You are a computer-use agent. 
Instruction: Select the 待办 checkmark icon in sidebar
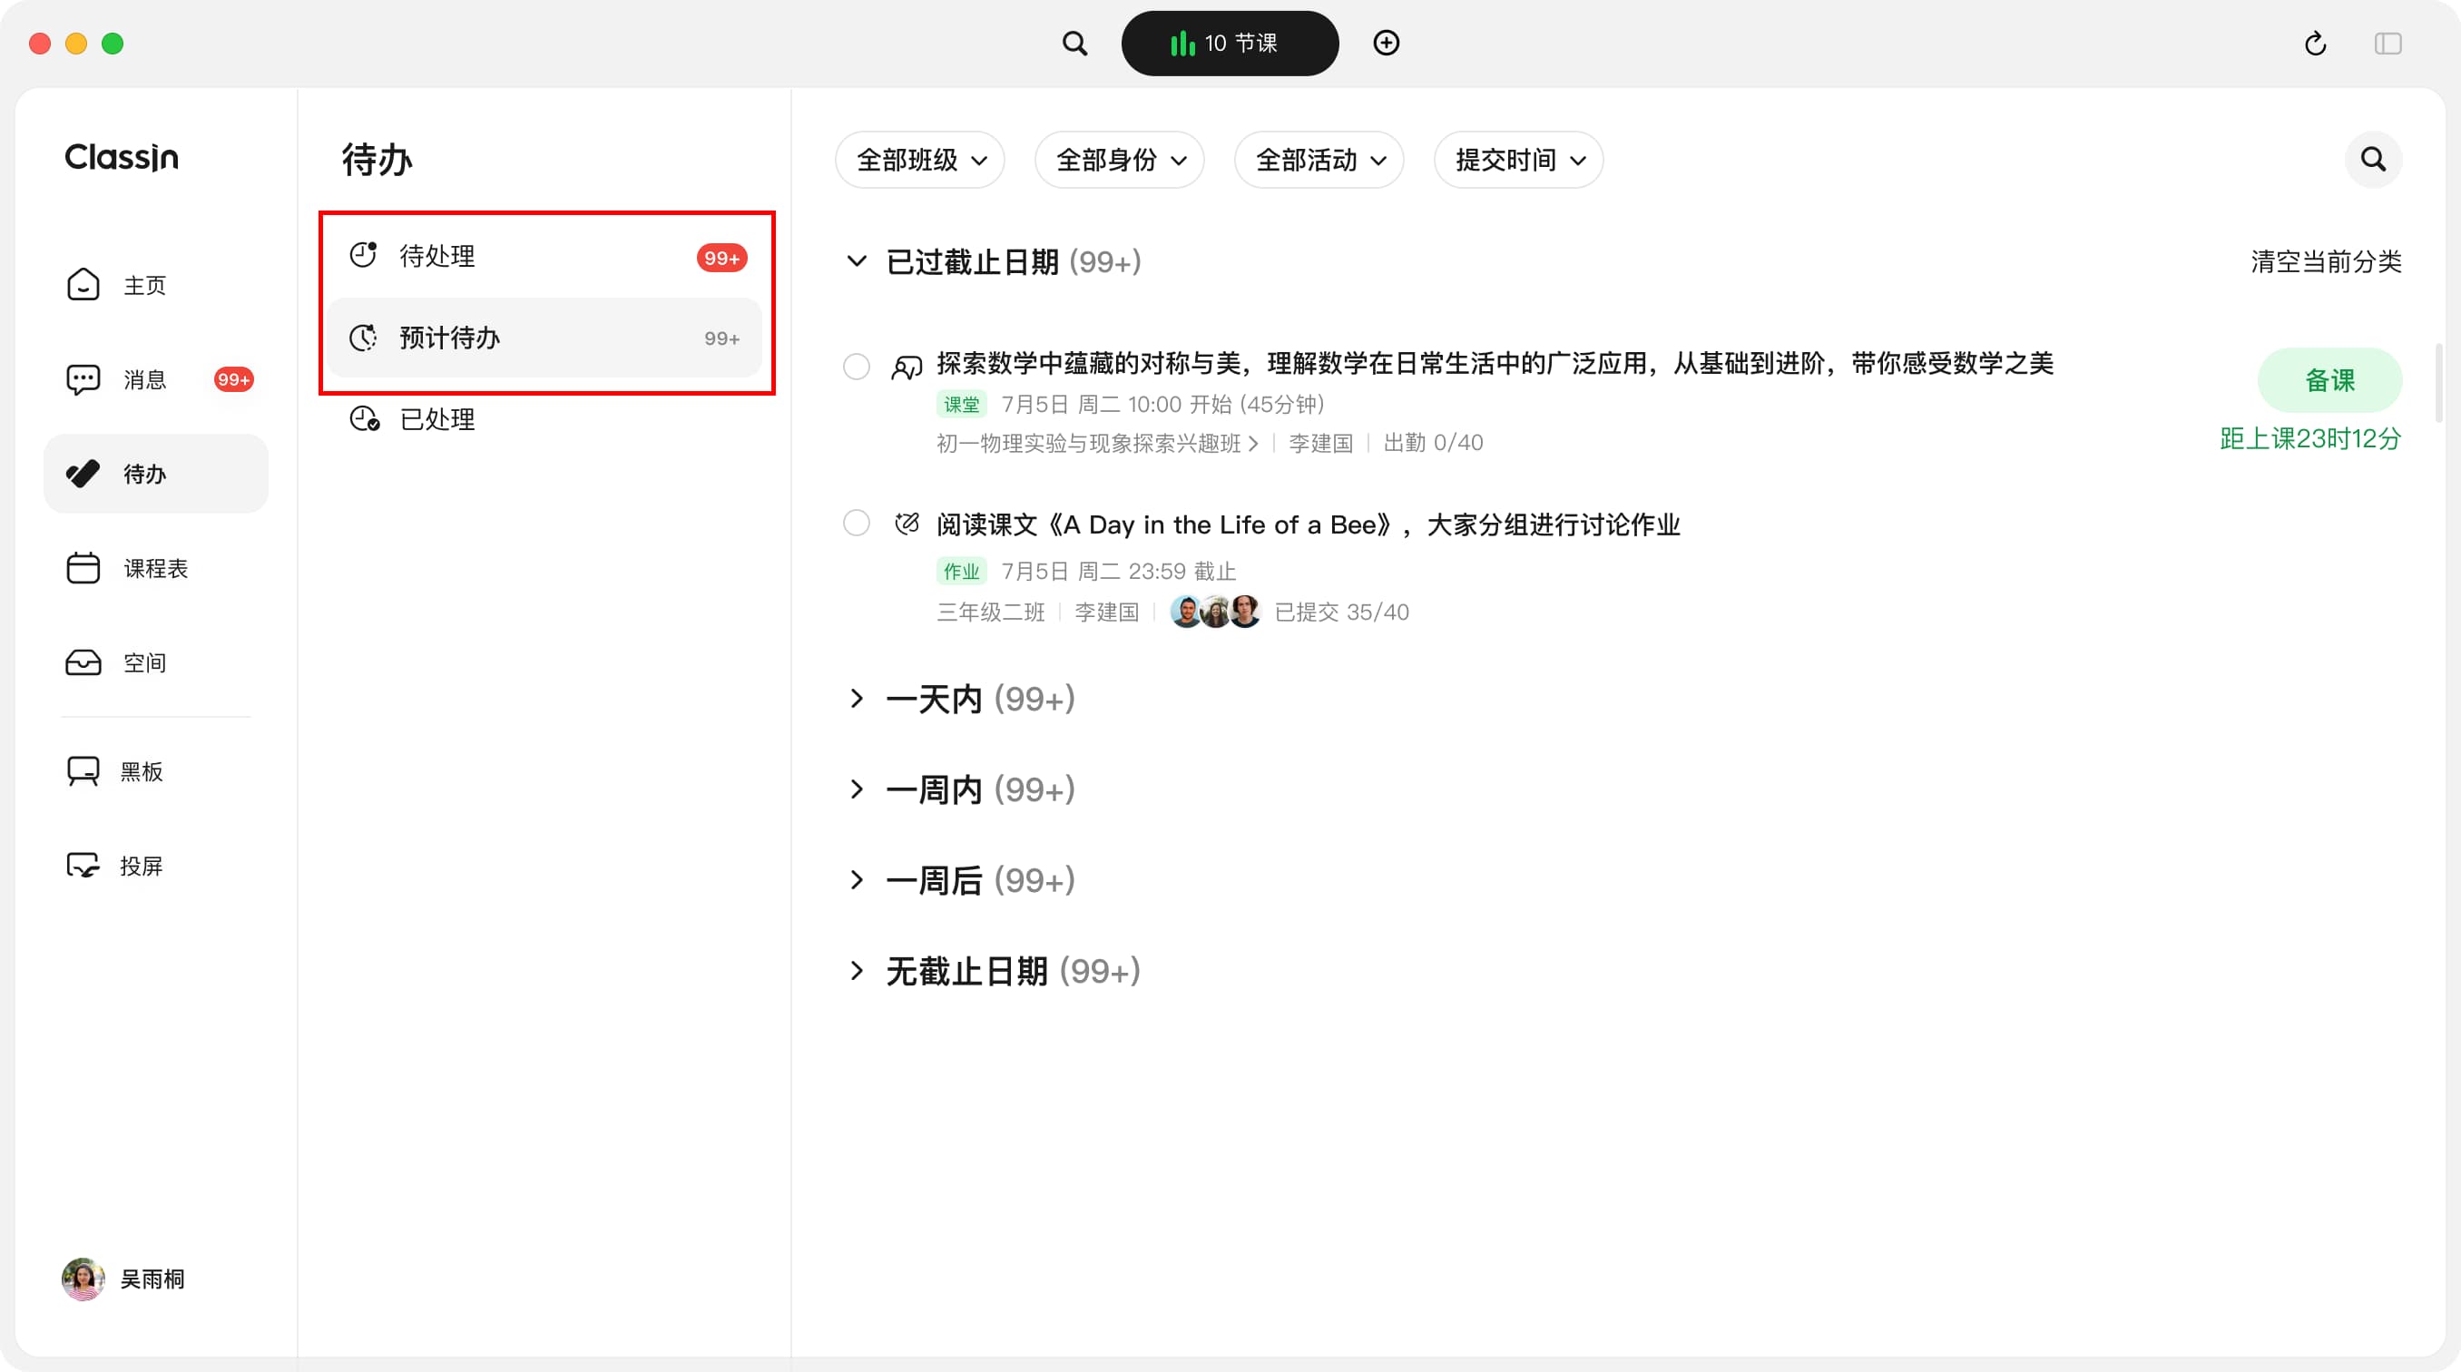coord(83,473)
